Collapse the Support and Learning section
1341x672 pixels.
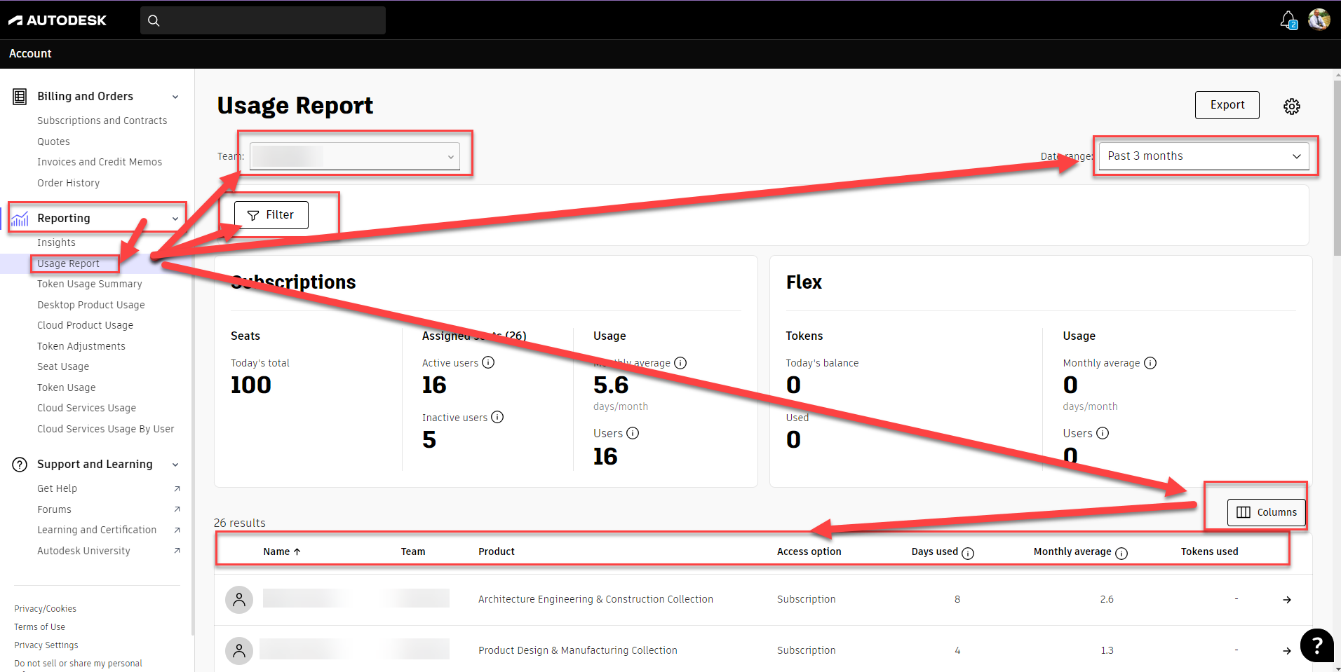pyautogui.click(x=175, y=465)
